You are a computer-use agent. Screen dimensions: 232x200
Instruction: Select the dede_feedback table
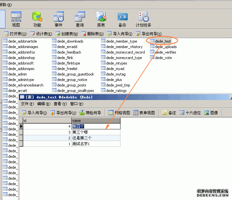tap(67, 52)
